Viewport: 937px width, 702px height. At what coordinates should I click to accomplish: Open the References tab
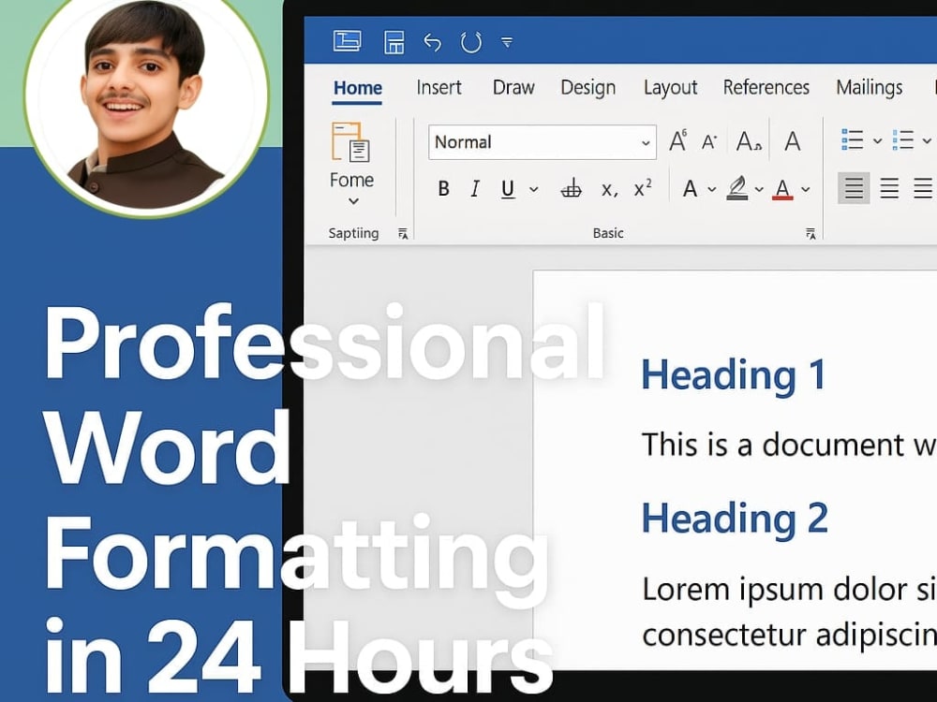(766, 88)
